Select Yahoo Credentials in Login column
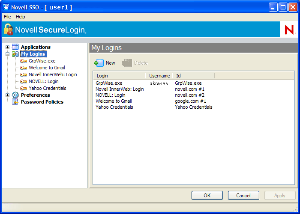The height and width of the screenshot is (214, 300). [114, 107]
